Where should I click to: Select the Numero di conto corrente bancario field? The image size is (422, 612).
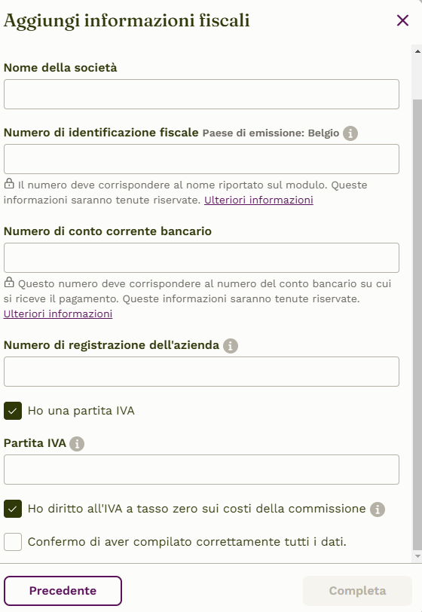point(201,258)
